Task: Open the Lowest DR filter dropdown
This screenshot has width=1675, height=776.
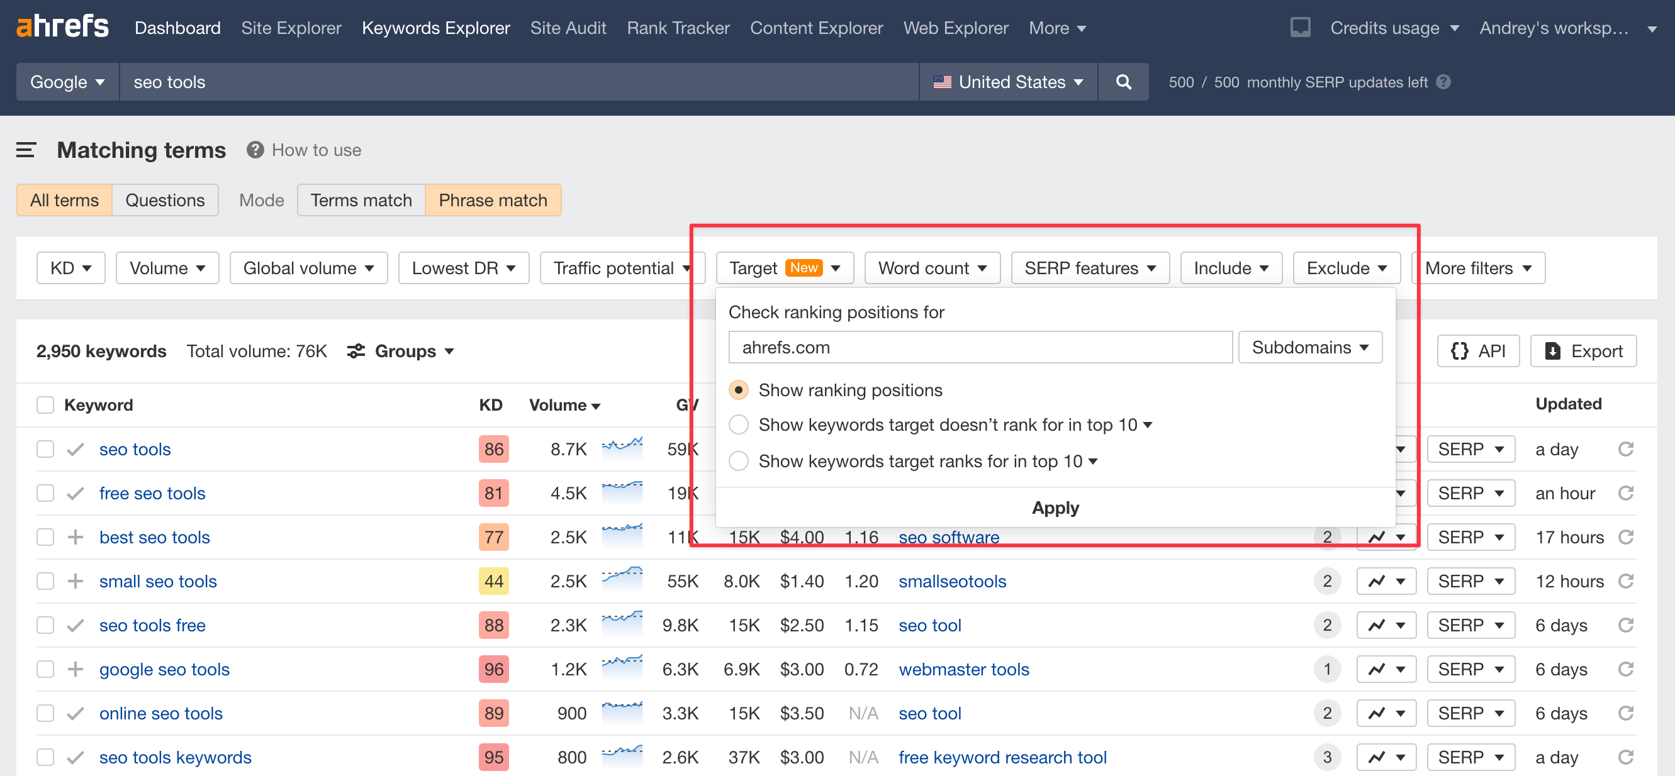Action: point(464,268)
